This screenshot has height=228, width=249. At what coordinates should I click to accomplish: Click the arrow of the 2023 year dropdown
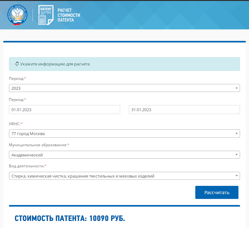tap(237, 88)
